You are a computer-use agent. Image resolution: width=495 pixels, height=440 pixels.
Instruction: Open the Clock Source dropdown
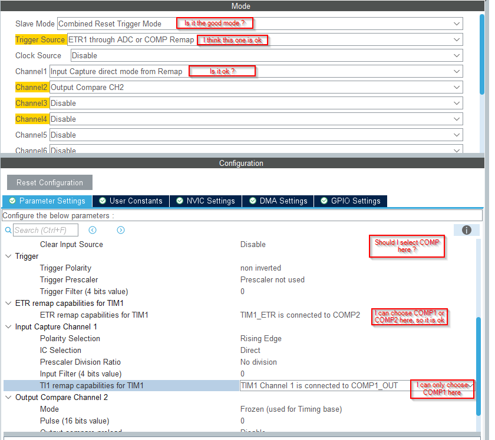click(457, 55)
